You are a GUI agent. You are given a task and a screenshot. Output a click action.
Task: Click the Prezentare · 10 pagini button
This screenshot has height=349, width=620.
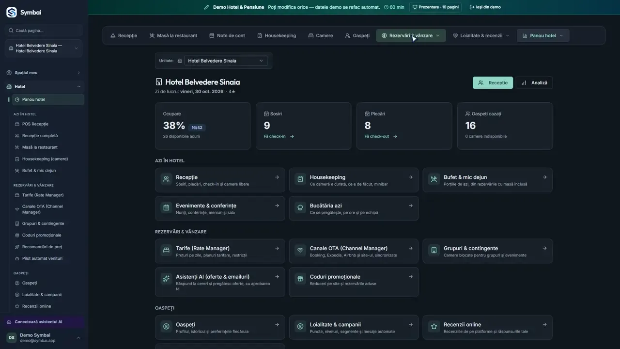(435, 7)
